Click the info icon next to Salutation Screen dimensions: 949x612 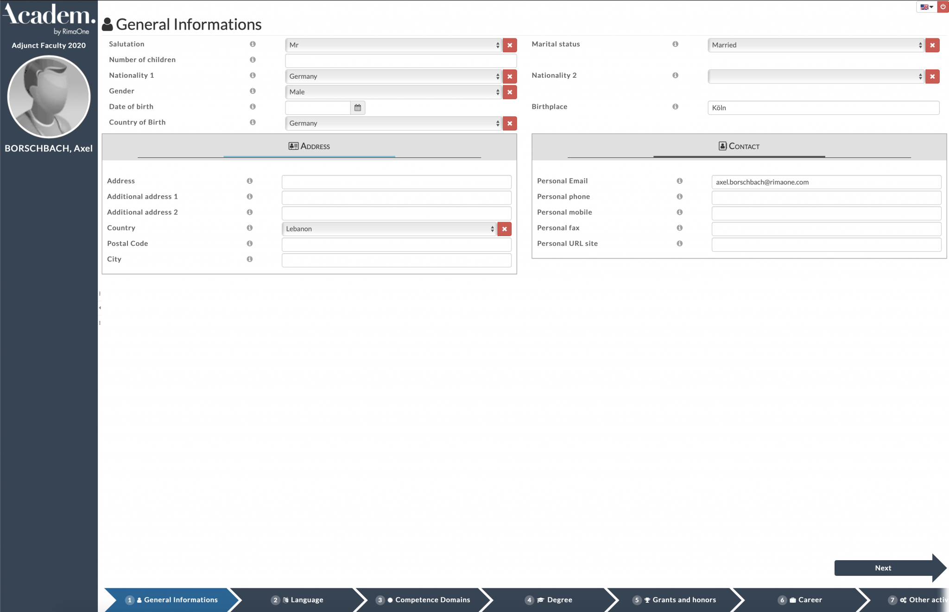pos(253,44)
